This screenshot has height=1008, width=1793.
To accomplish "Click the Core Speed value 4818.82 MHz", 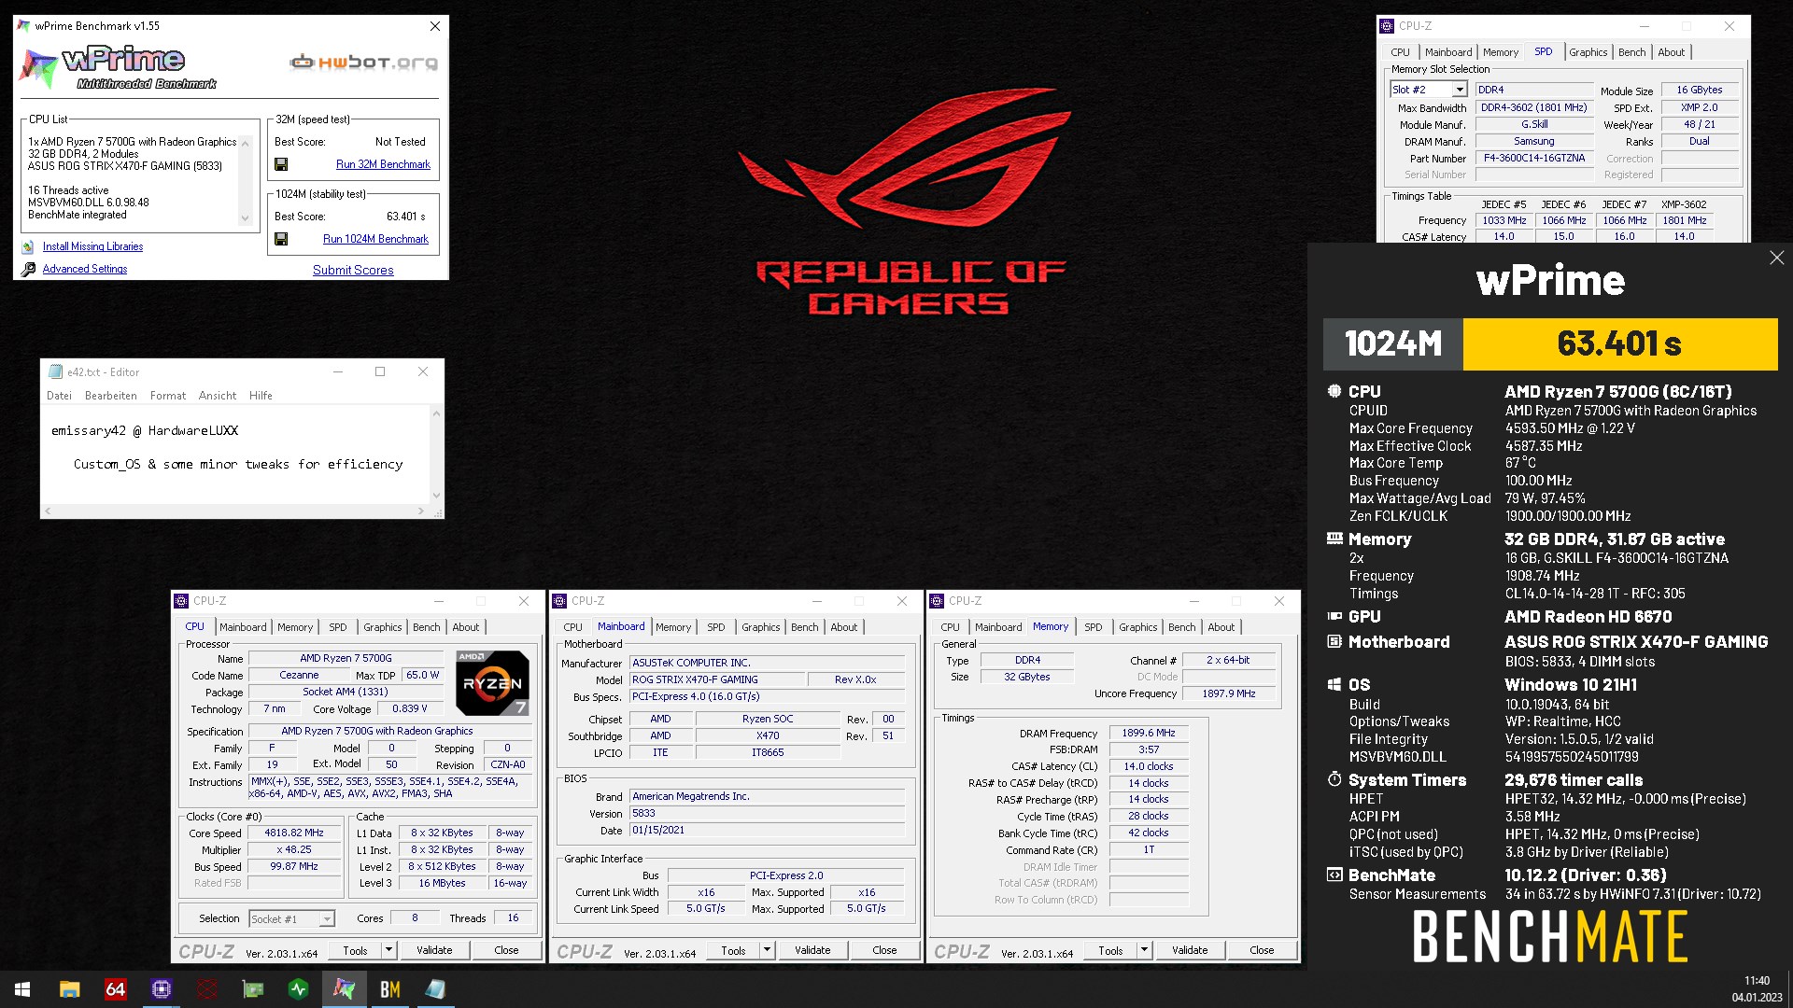I will coord(293,833).
